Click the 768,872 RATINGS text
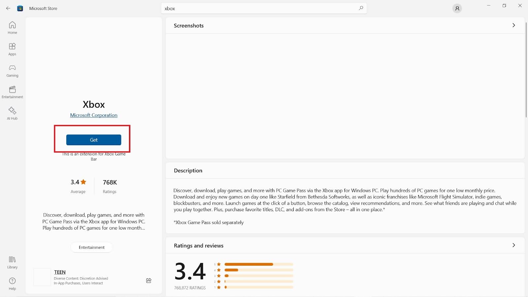528x297 pixels. pos(190,288)
